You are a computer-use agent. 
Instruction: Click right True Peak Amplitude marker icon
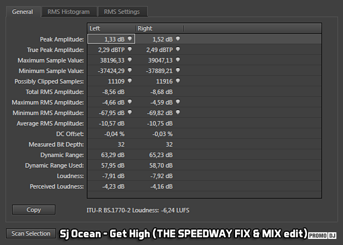click(178, 49)
